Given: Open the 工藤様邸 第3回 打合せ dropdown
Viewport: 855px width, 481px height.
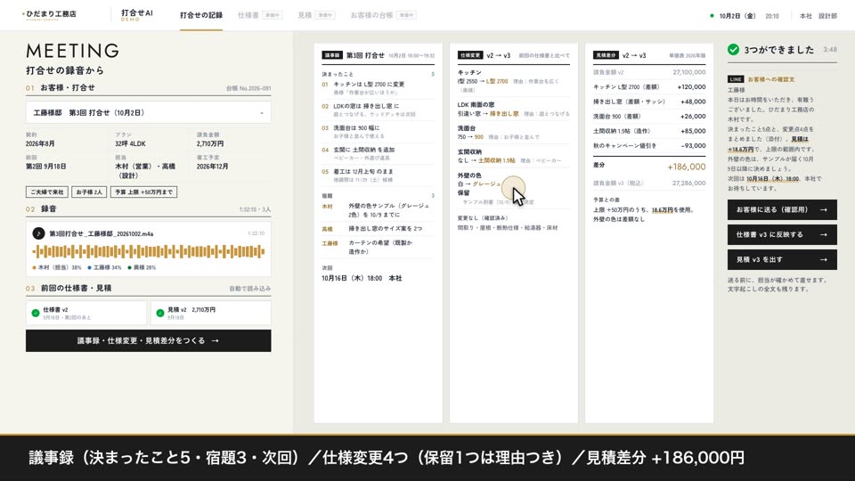Looking at the screenshot, I should coord(149,113).
